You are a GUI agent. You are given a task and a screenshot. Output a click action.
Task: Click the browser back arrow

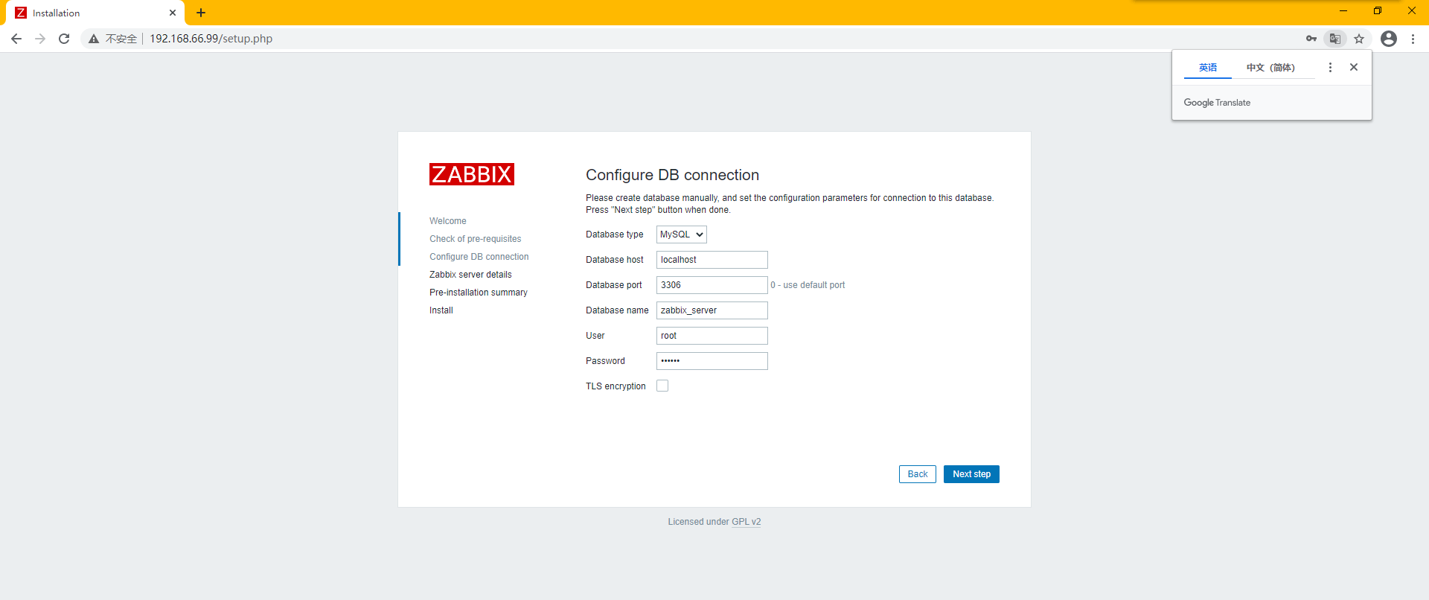coord(16,39)
